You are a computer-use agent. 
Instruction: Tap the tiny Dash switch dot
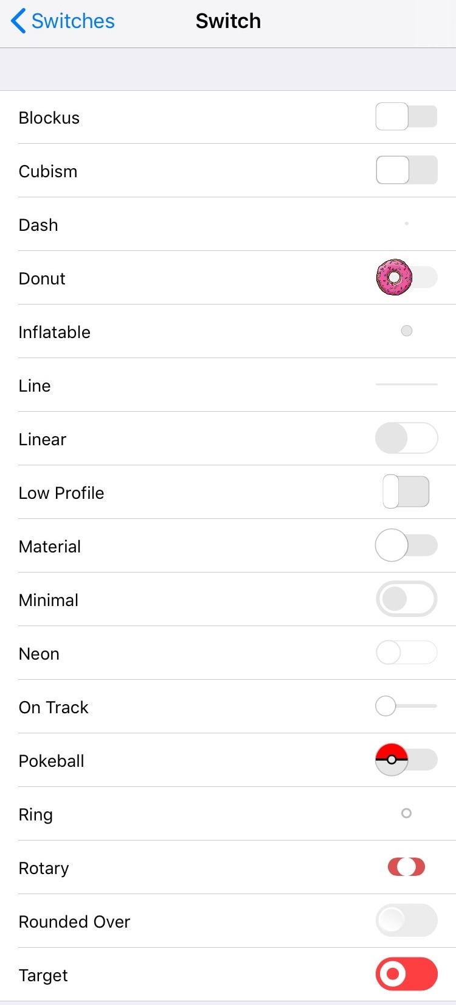[407, 224]
